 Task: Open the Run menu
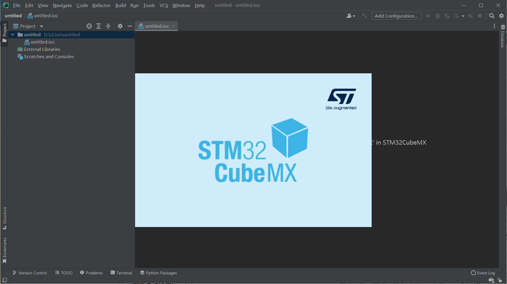tap(134, 5)
